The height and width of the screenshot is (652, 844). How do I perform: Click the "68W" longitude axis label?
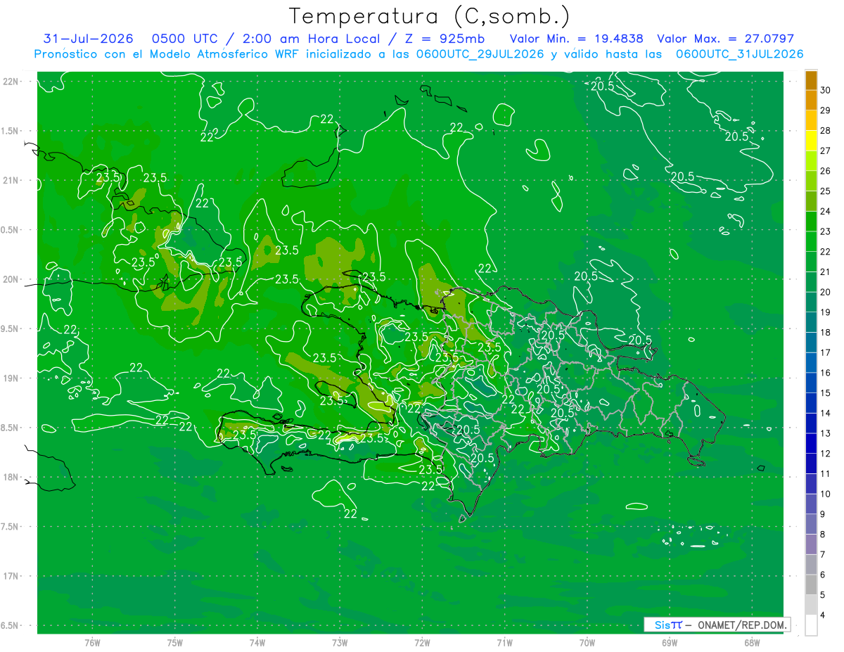(x=751, y=643)
